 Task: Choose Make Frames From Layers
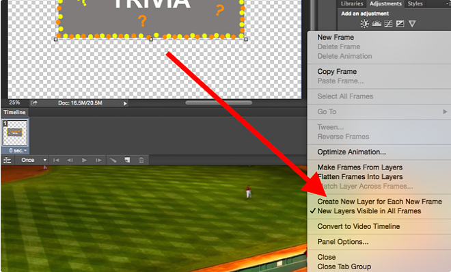click(x=360, y=167)
